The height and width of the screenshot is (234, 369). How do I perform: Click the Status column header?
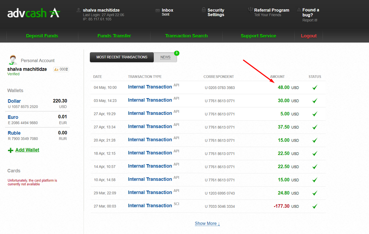point(315,77)
